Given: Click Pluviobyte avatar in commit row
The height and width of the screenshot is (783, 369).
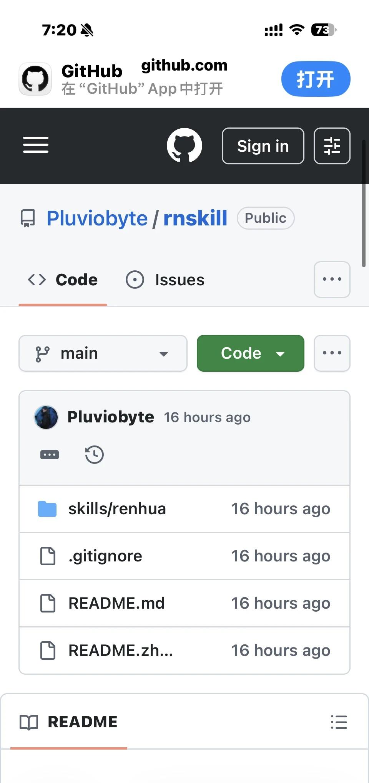Looking at the screenshot, I should [x=46, y=417].
